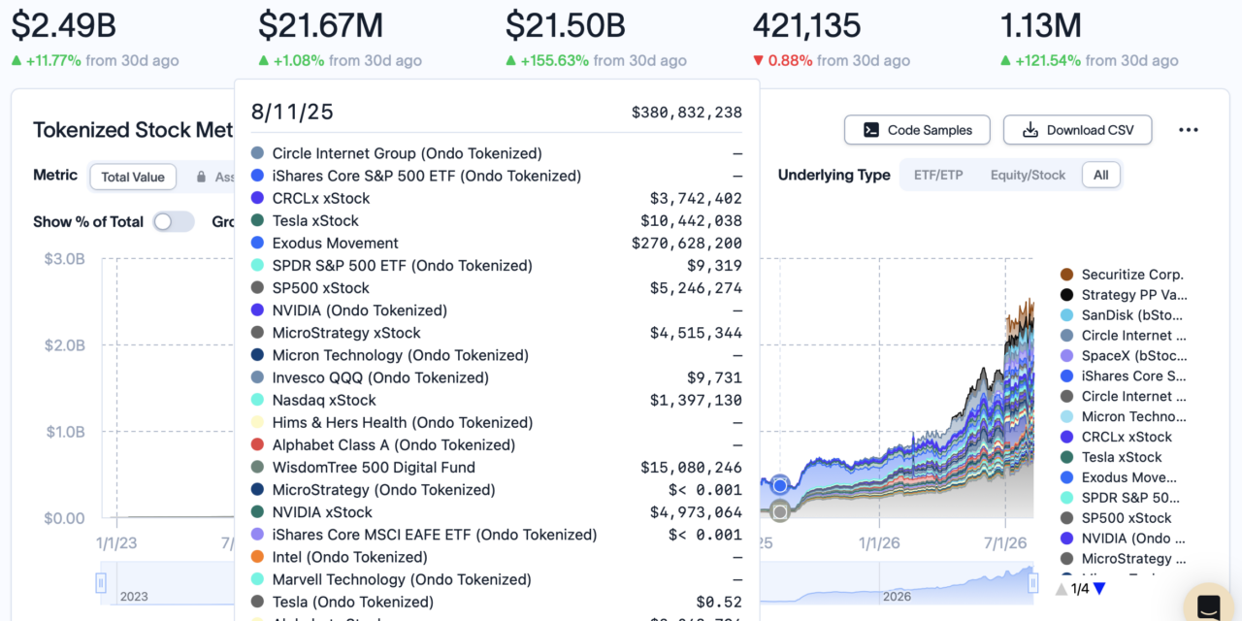
Task: Click the $15,080,246 value in tooltip
Action: coord(691,468)
